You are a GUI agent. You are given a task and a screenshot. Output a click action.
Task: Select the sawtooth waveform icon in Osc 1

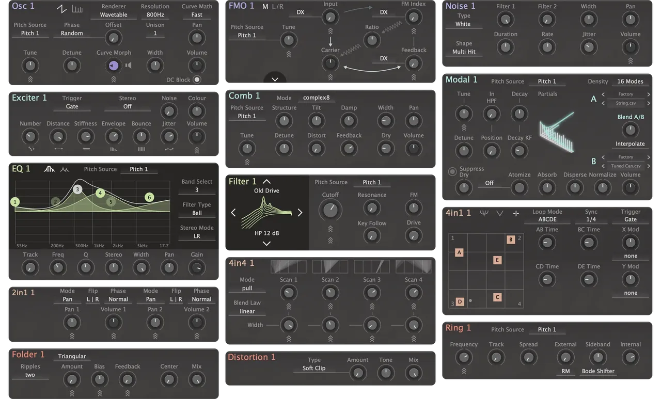click(x=62, y=9)
